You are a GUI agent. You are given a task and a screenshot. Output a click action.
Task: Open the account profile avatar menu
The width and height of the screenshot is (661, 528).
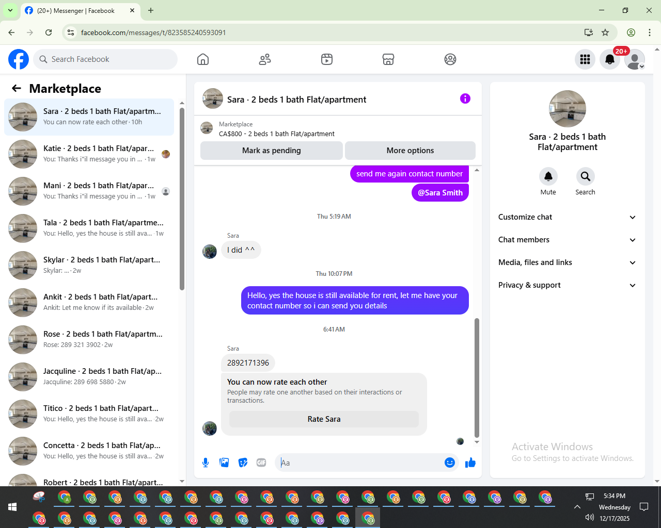(635, 59)
